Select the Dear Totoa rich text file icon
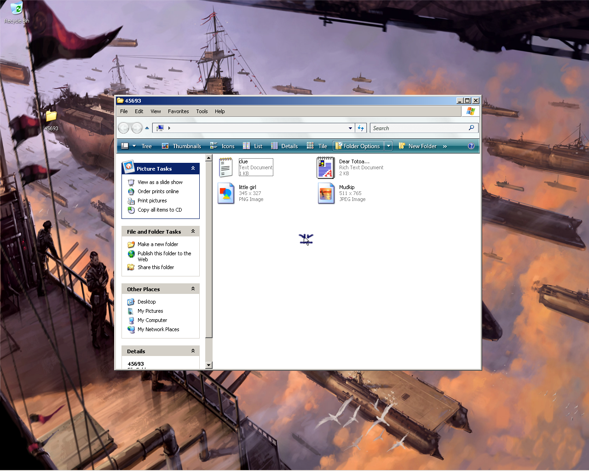Viewport: 589px width, 471px height. pos(325,167)
